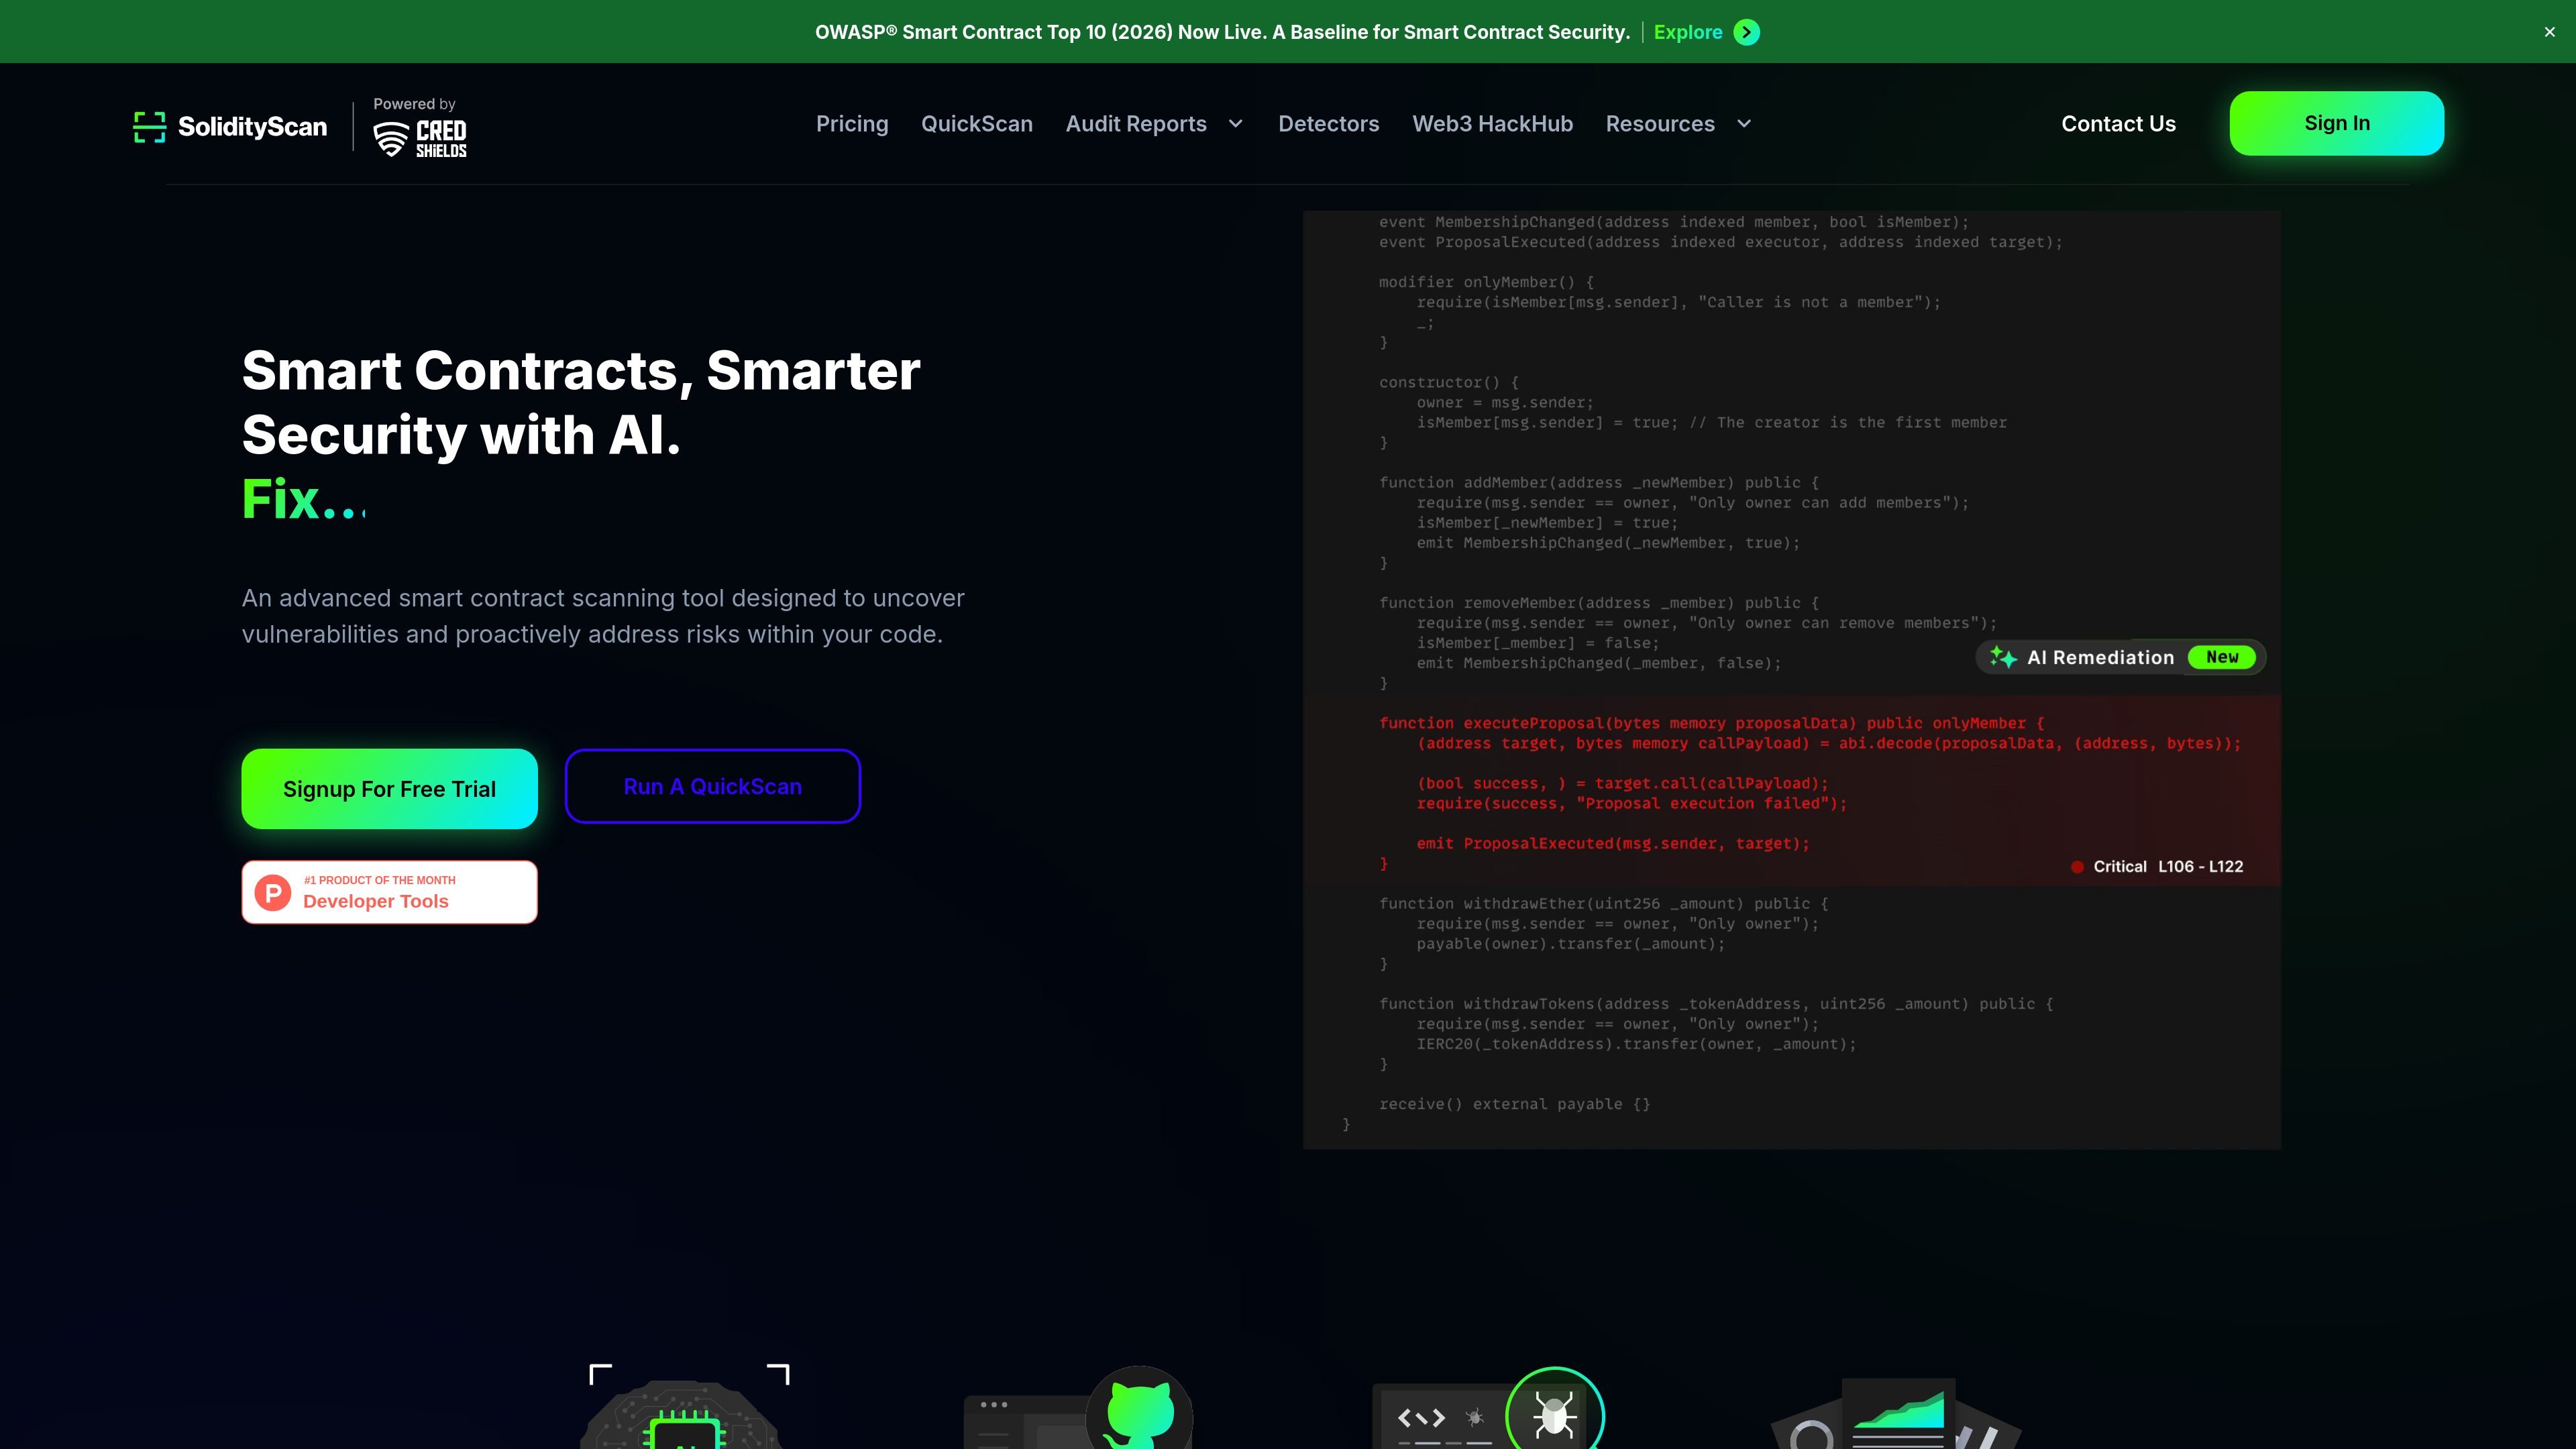2576x1449 pixels.
Task: Click the 'payable(owner).transfer(_amount);' line
Action: (1571, 944)
